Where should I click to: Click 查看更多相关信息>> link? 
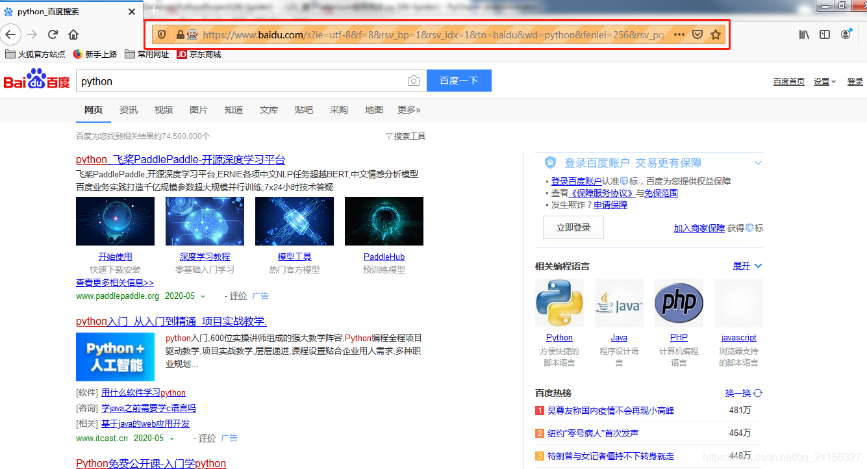click(115, 283)
